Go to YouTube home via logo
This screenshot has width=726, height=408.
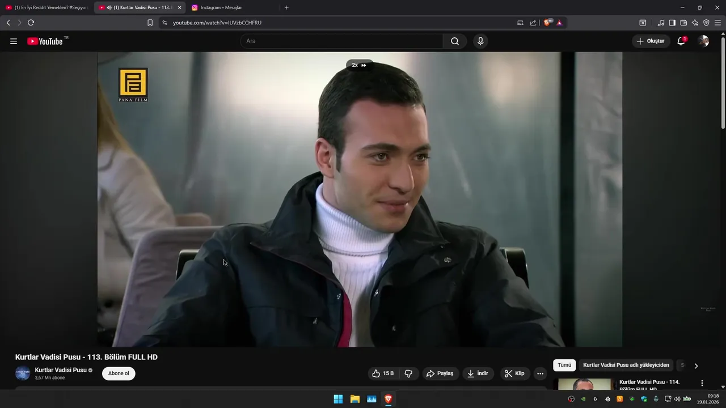[45, 41]
